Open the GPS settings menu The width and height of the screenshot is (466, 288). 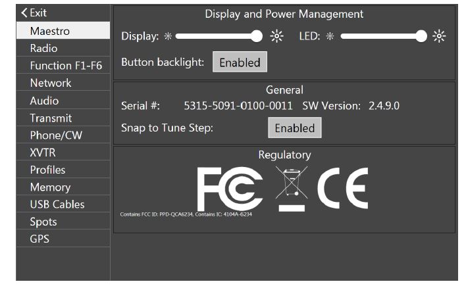coord(63,239)
